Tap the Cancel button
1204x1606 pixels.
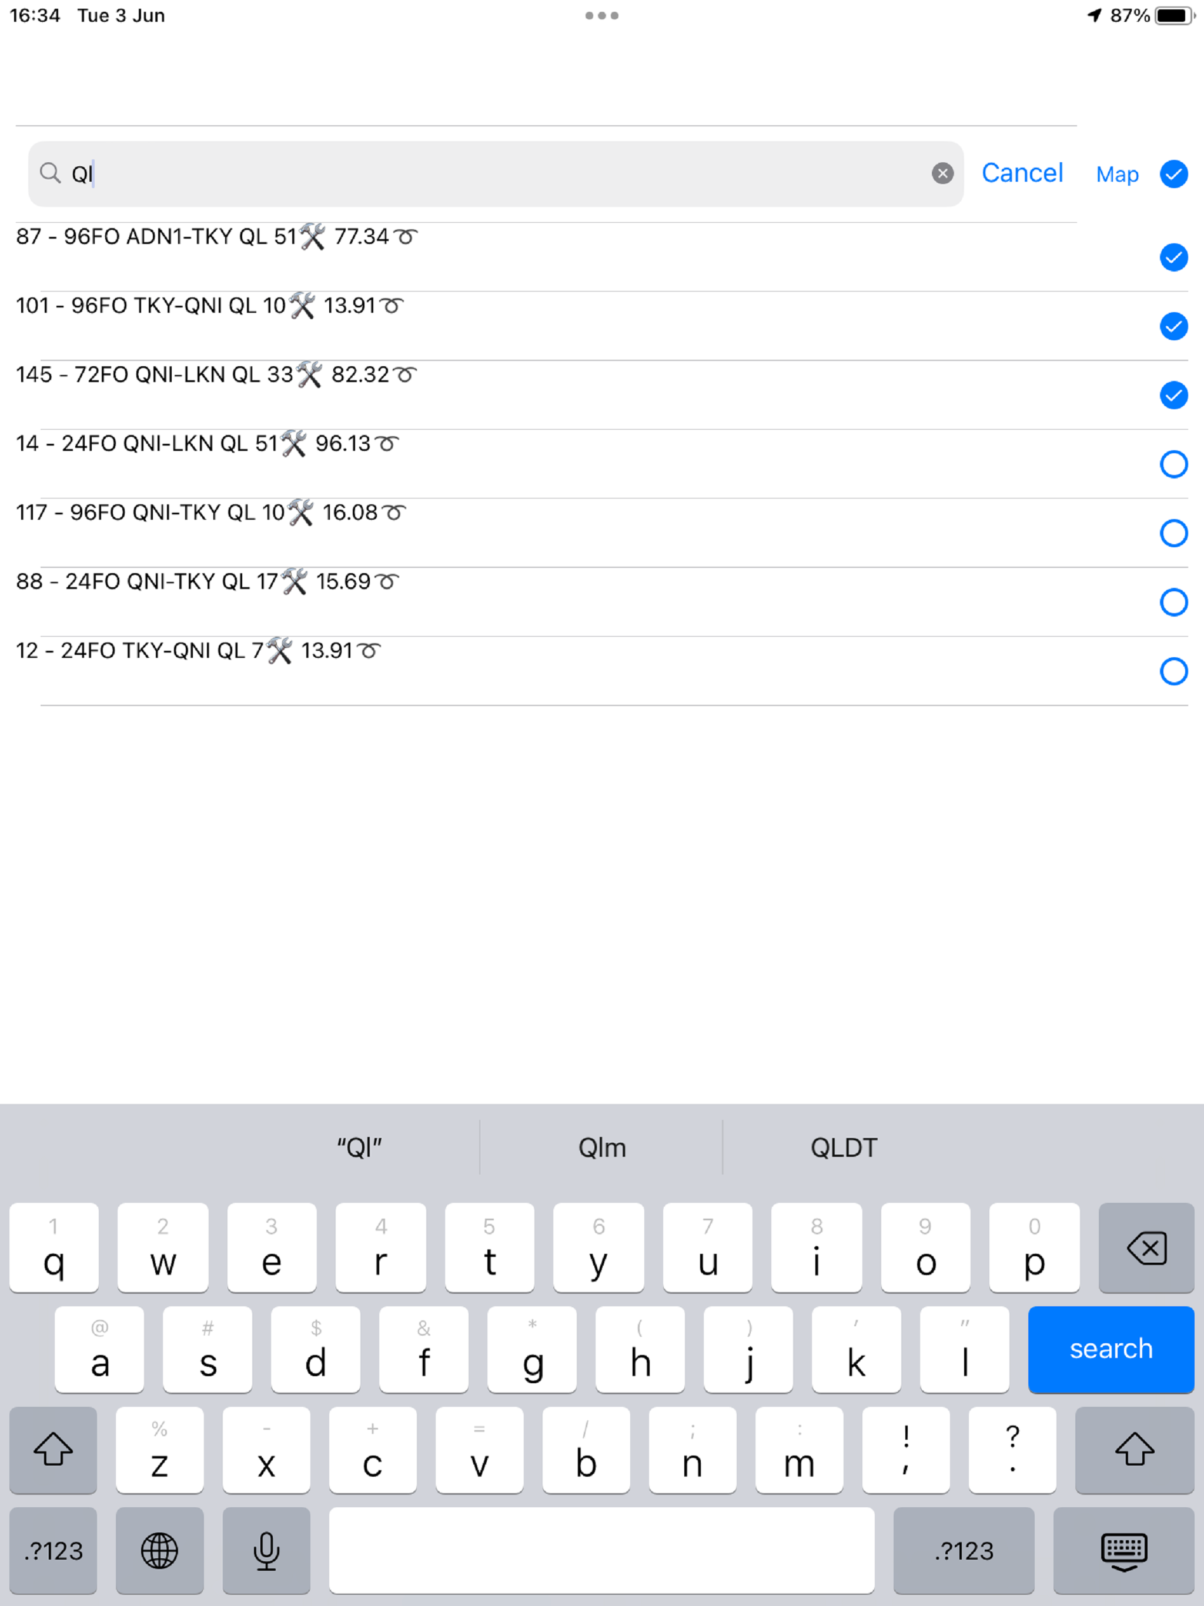coord(1022,173)
